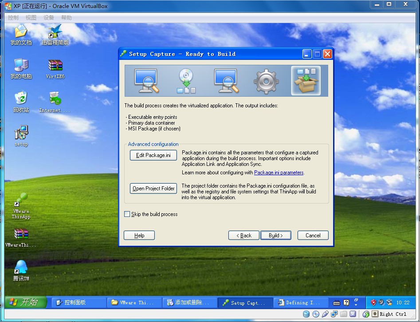Switch to Defining I... taskbar window
Viewport: 420px width, 322px height.
(x=301, y=302)
